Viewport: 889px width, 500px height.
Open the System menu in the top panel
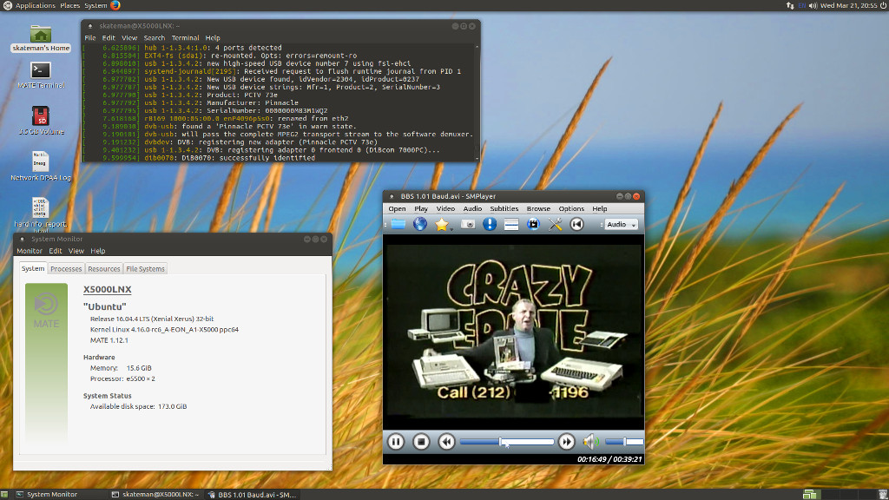point(95,6)
